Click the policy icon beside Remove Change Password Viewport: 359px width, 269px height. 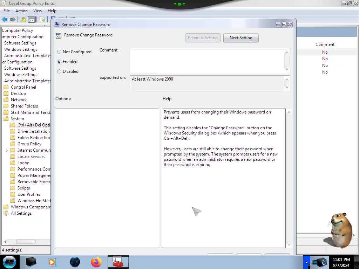coord(59,35)
